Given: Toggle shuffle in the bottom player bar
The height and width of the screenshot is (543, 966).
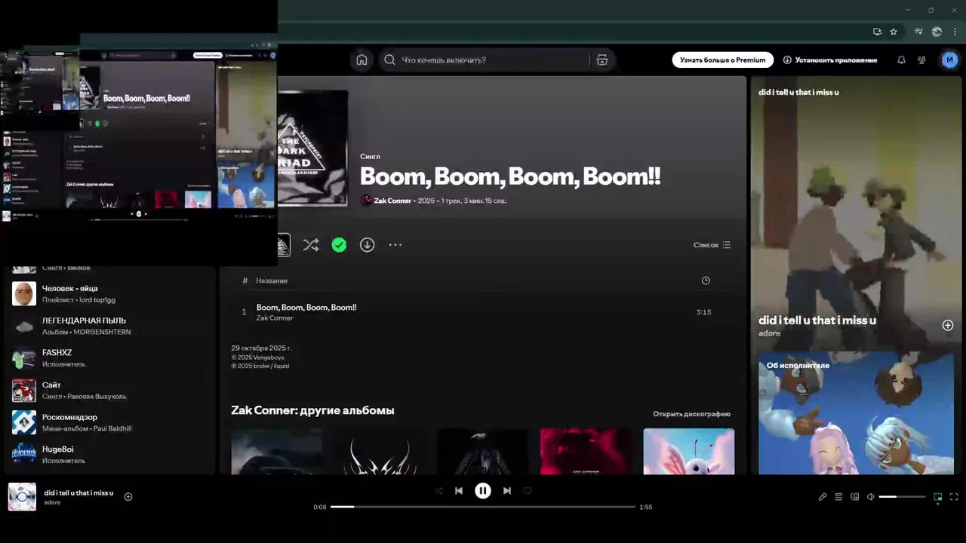Looking at the screenshot, I should pyautogui.click(x=438, y=491).
